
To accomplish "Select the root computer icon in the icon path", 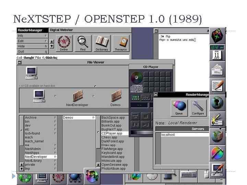I will click(x=39, y=96).
